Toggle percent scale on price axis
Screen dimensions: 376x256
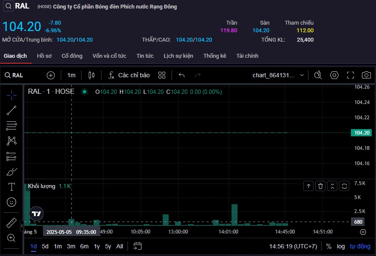click(x=329, y=246)
